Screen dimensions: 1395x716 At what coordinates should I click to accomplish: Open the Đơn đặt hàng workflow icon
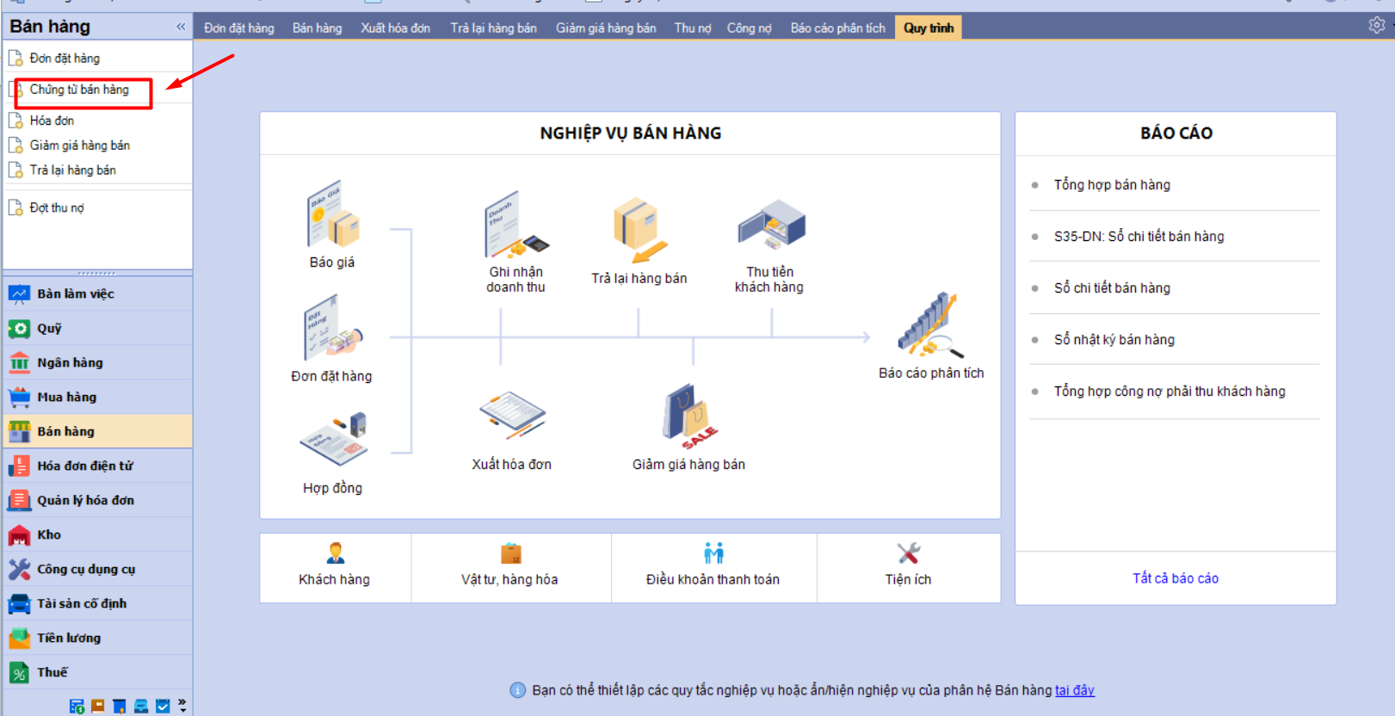click(331, 328)
